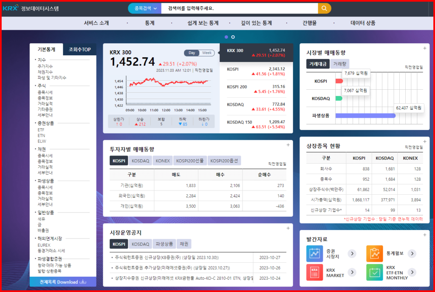Open the red KRX MARKET icon
This screenshot has width=435, height=292.
(315, 272)
